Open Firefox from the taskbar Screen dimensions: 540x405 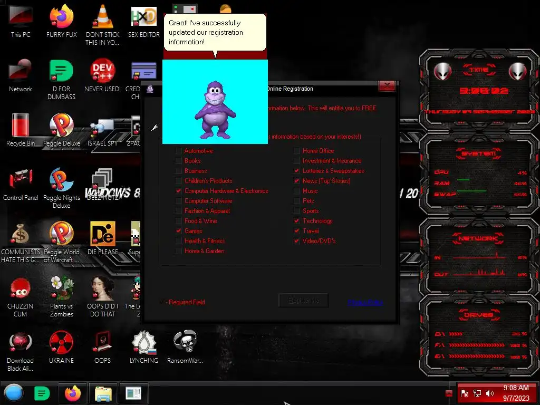73,393
